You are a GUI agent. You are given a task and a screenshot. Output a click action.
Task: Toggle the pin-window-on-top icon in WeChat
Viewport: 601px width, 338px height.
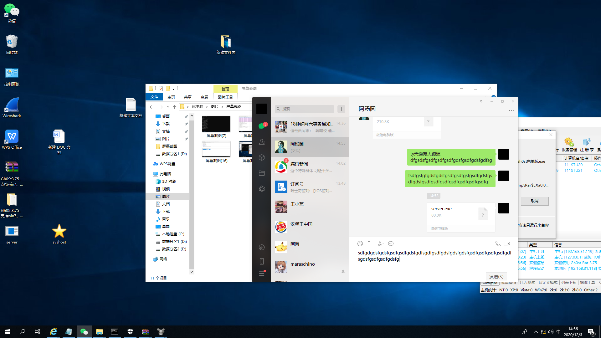point(481,101)
